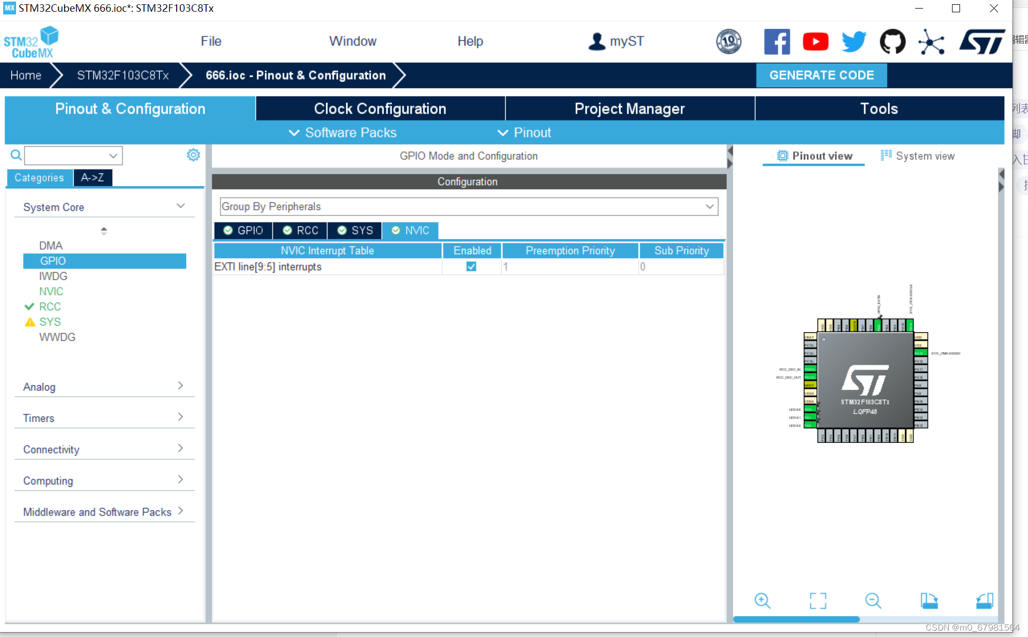This screenshot has width=1028, height=637.
Task: Click the STM32F103C8Tx breadcrumb
Action: coord(123,75)
